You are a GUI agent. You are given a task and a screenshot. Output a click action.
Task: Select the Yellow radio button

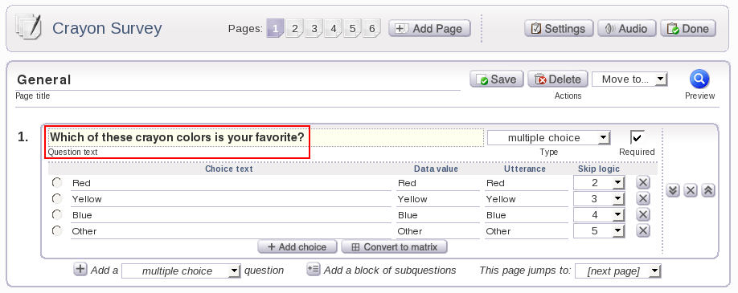pyautogui.click(x=57, y=198)
